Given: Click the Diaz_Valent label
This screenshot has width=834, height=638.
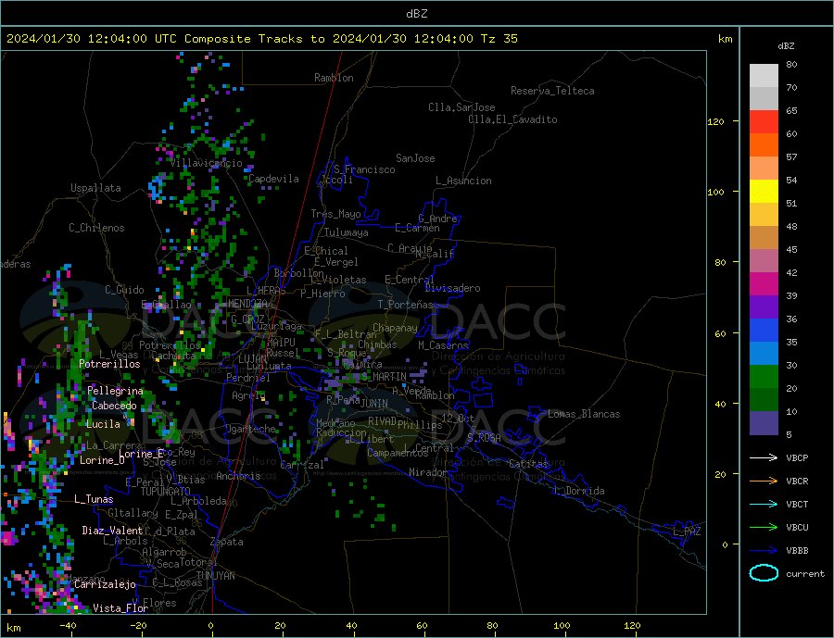Looking at the screenshot, I should click(112, 531).
